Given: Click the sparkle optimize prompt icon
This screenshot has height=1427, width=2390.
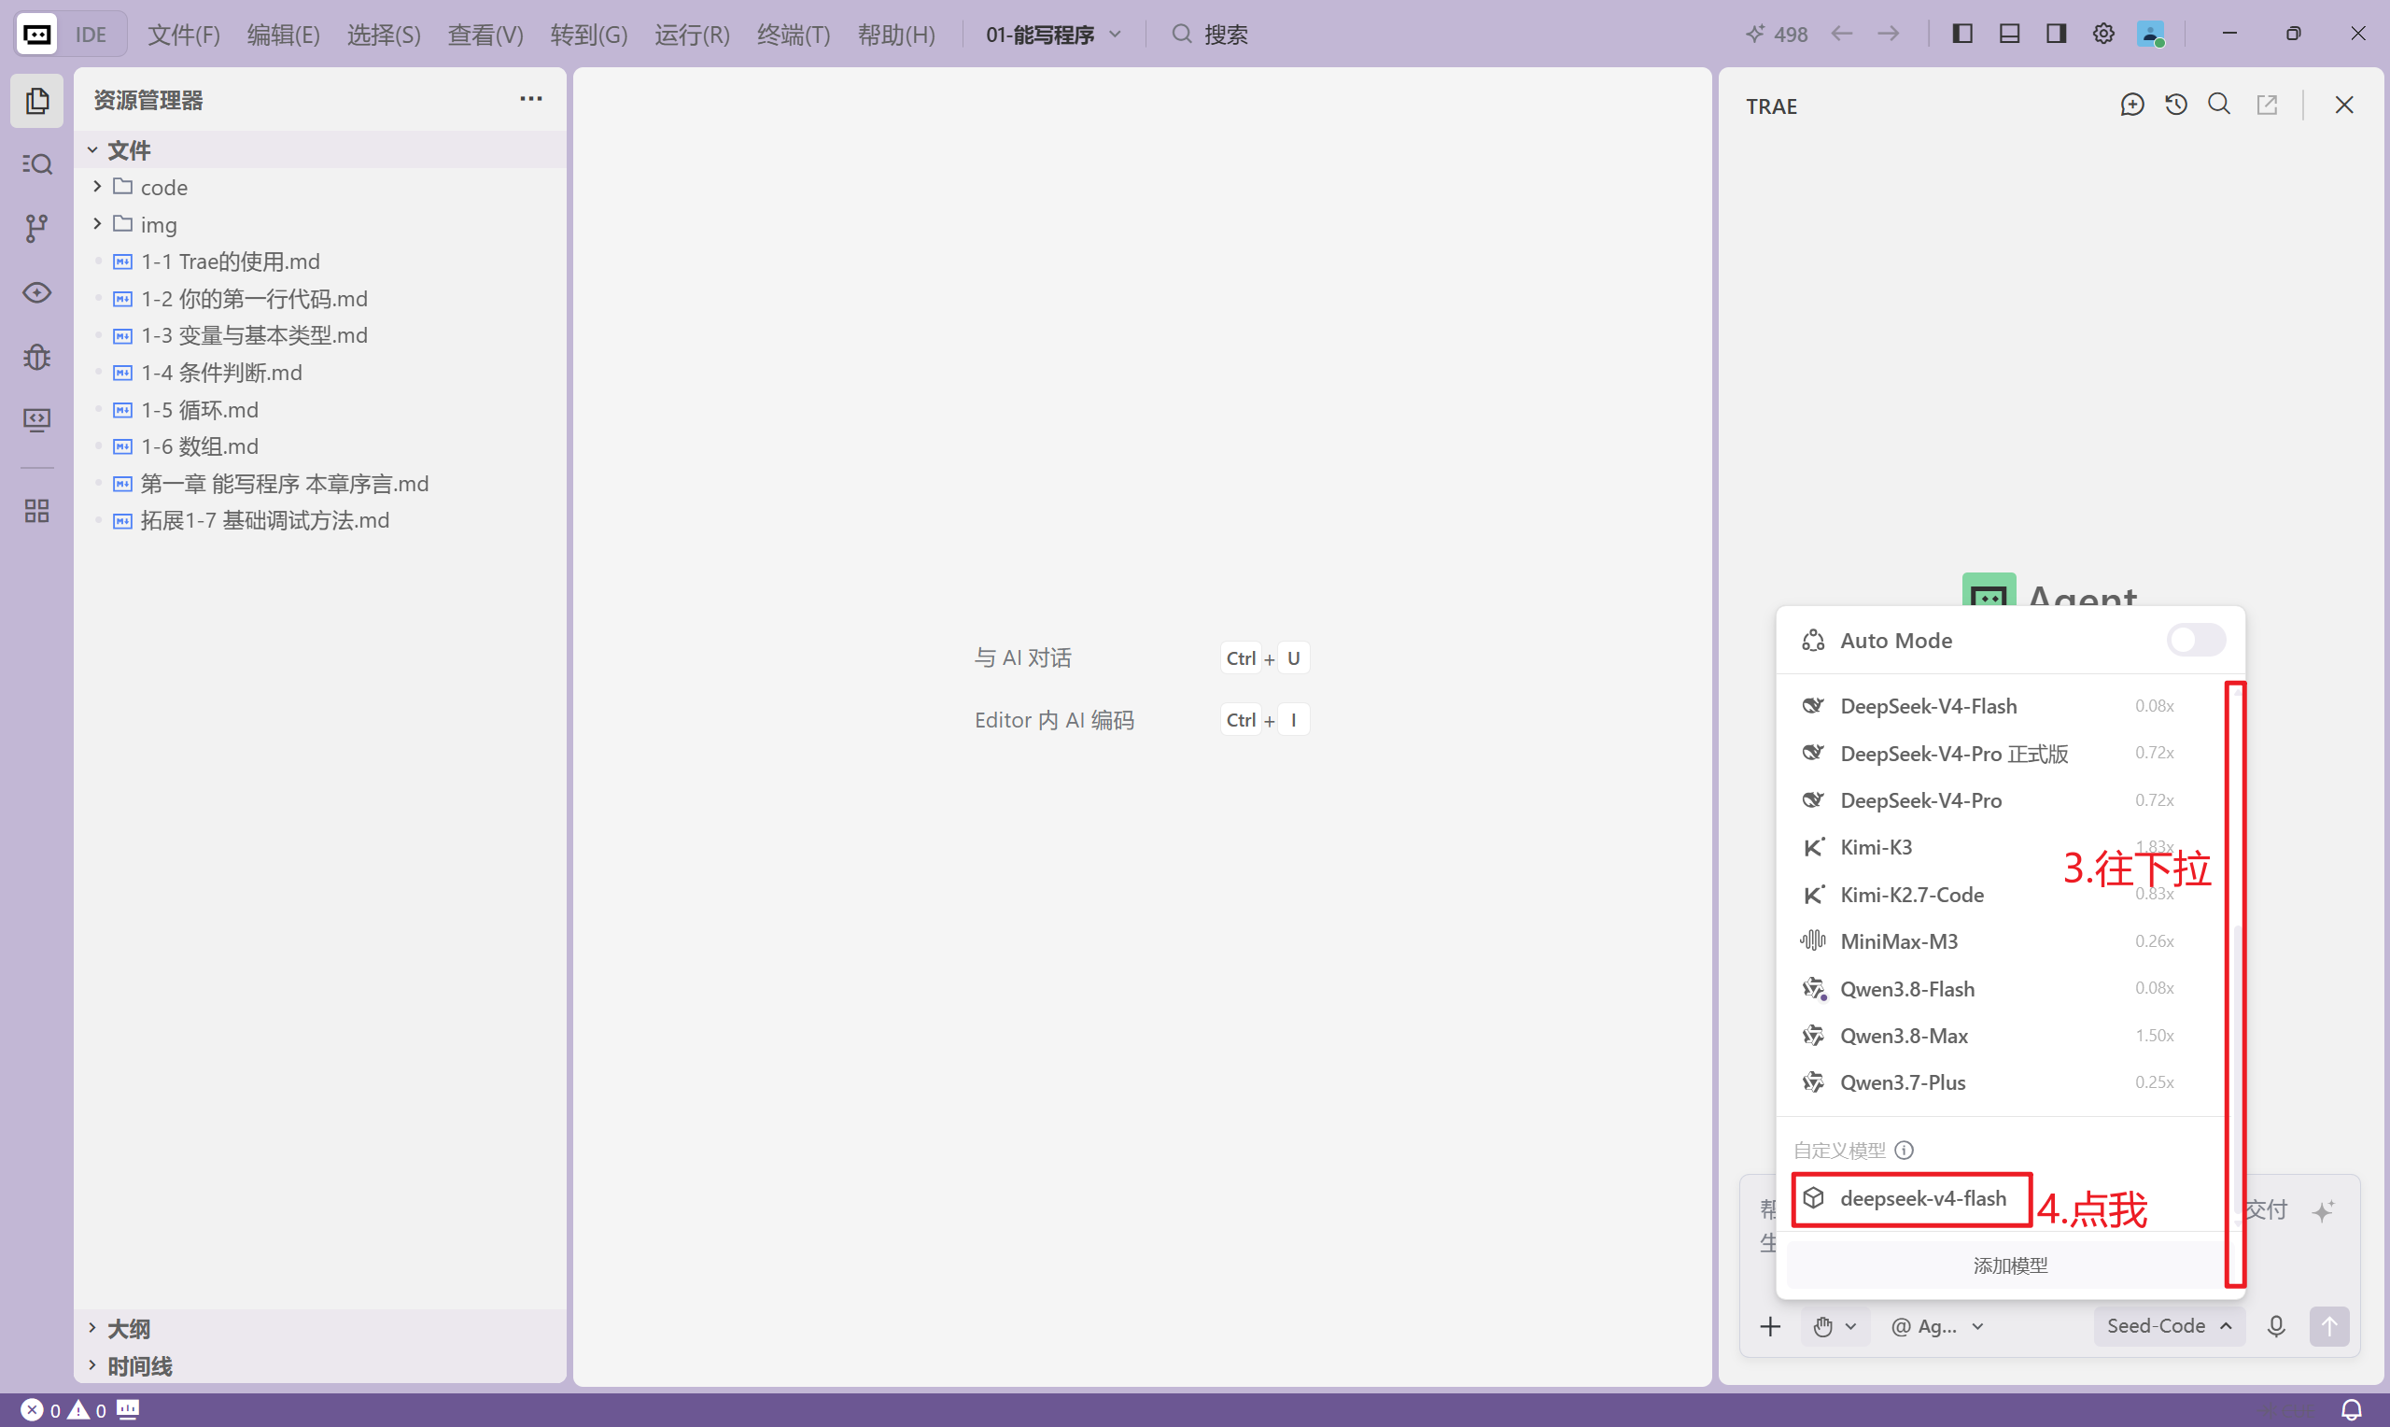Looking at the screenshot, I should click(2323, 1209).
